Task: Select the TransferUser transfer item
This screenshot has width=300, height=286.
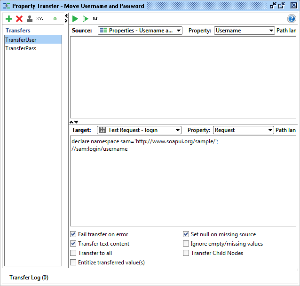Action: pyautogui.click(x=21, y=40)
